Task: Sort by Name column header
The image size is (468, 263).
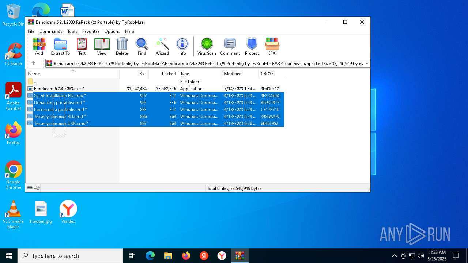Action: pyautogui.click(x=72, y=74)
